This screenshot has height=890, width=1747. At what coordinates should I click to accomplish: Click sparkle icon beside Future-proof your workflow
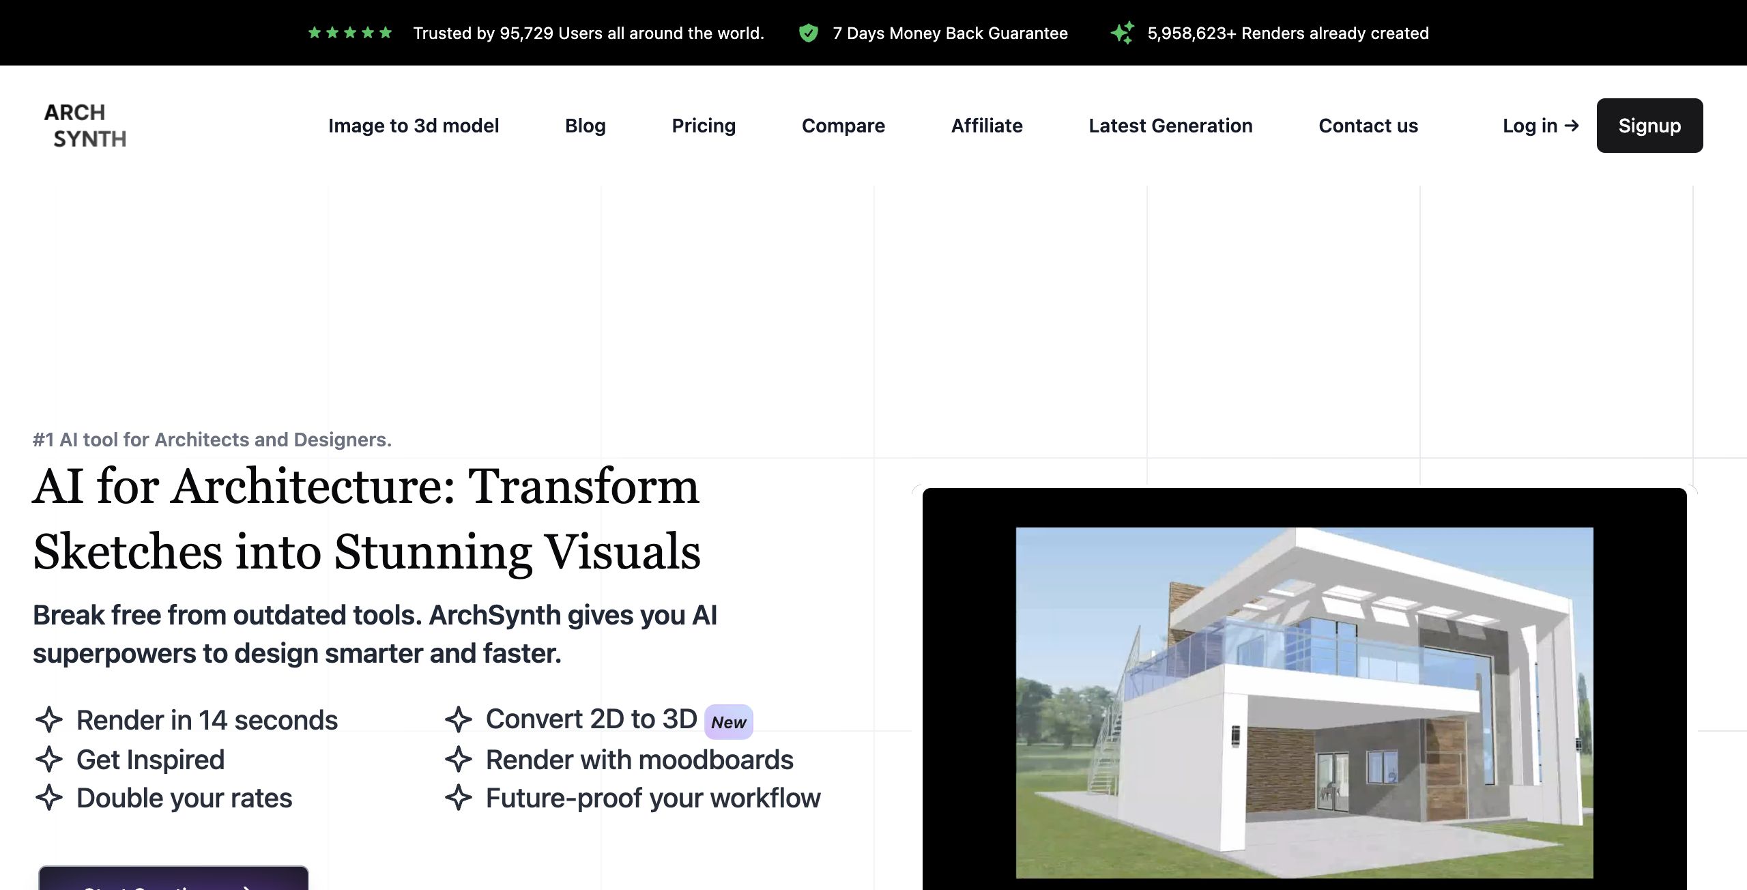(x=459, y=797)
